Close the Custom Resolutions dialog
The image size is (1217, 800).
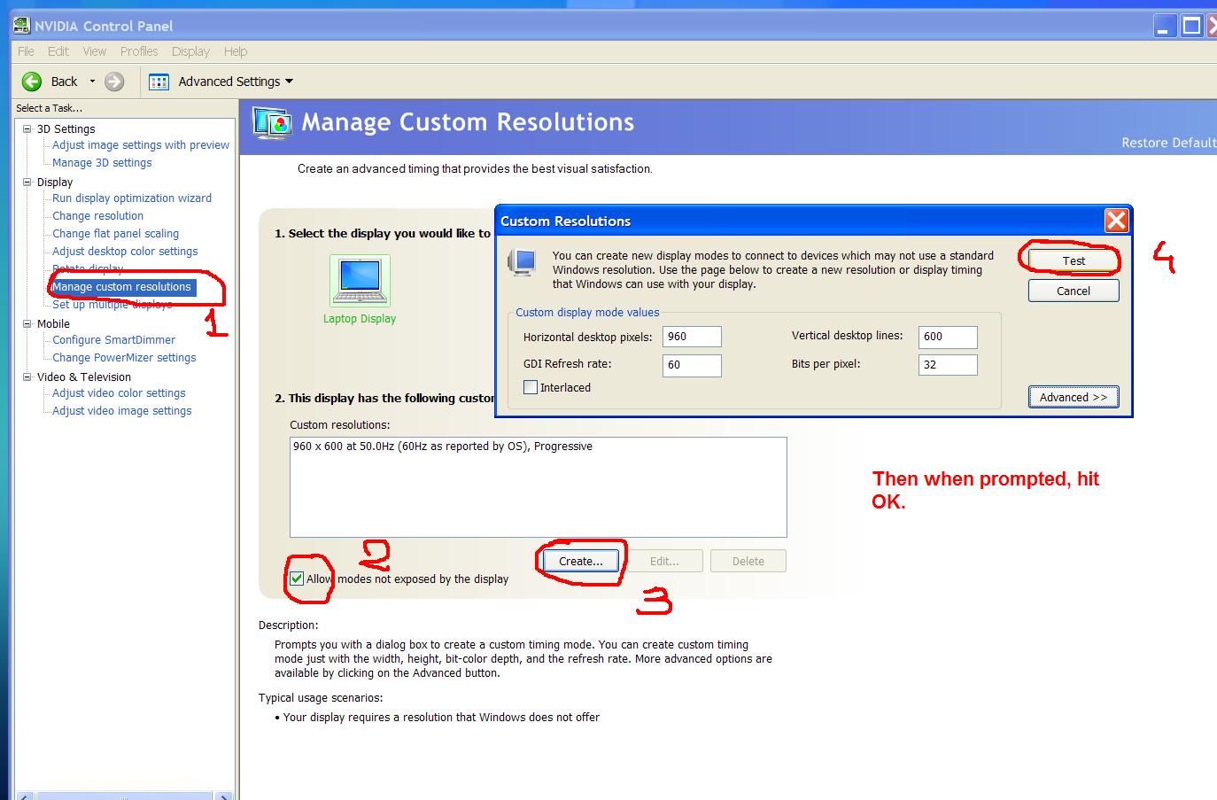click(1116, 221)
